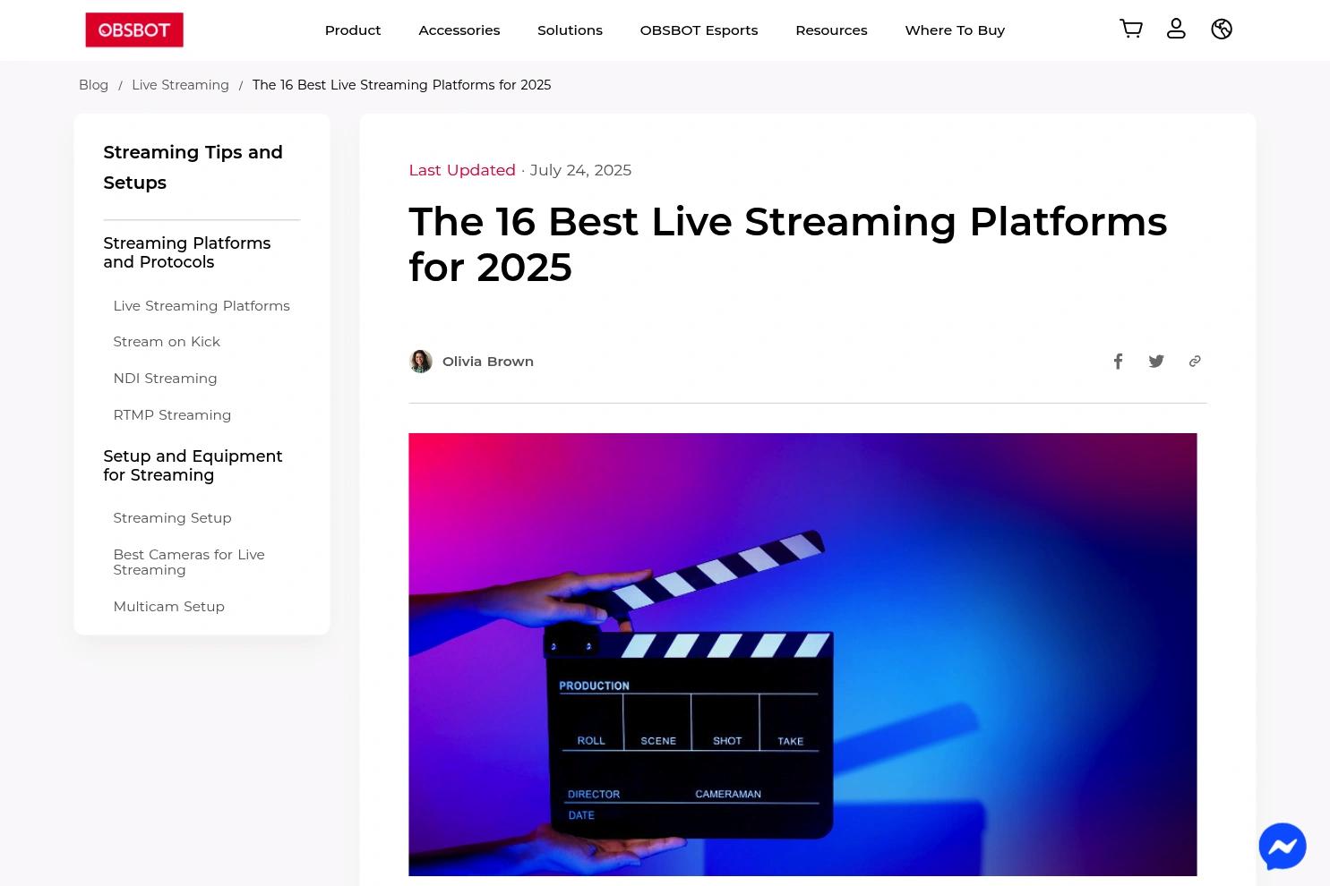Go to Blog breadcrumb
This screenshot has height=886, width=1330.
(93, 85)
